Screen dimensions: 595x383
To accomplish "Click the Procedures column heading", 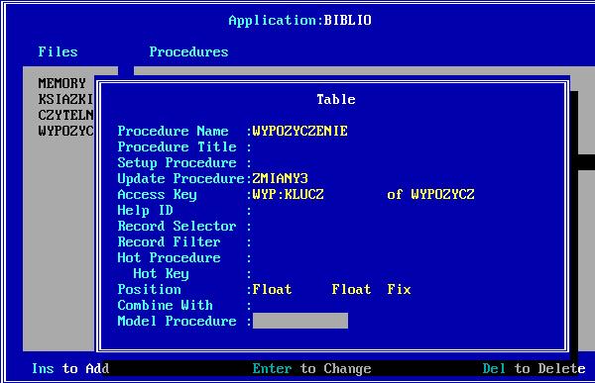I will pyautogui.click(x=188, y=51).
